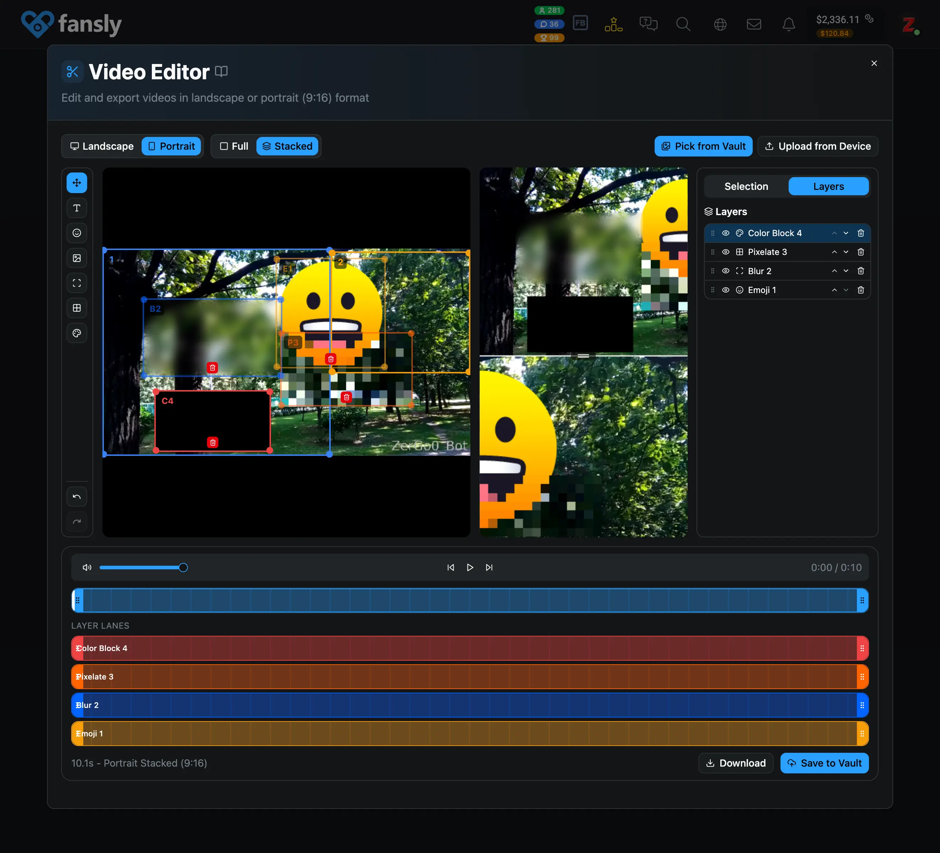Screen dimensions: 940x853
Task: Open the Emoji tool
Action: click(x=76, y=233)
